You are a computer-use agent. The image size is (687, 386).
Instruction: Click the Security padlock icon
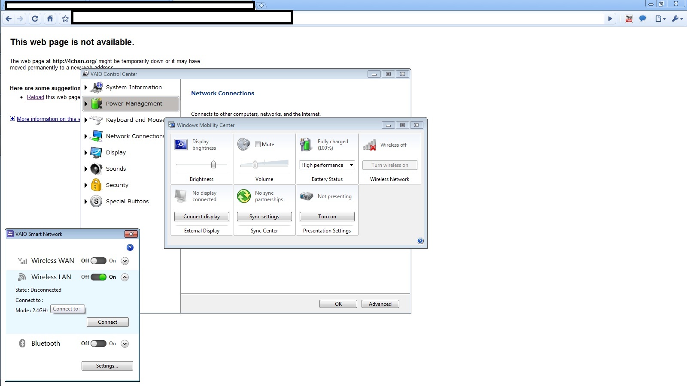[x=97, y=185]
